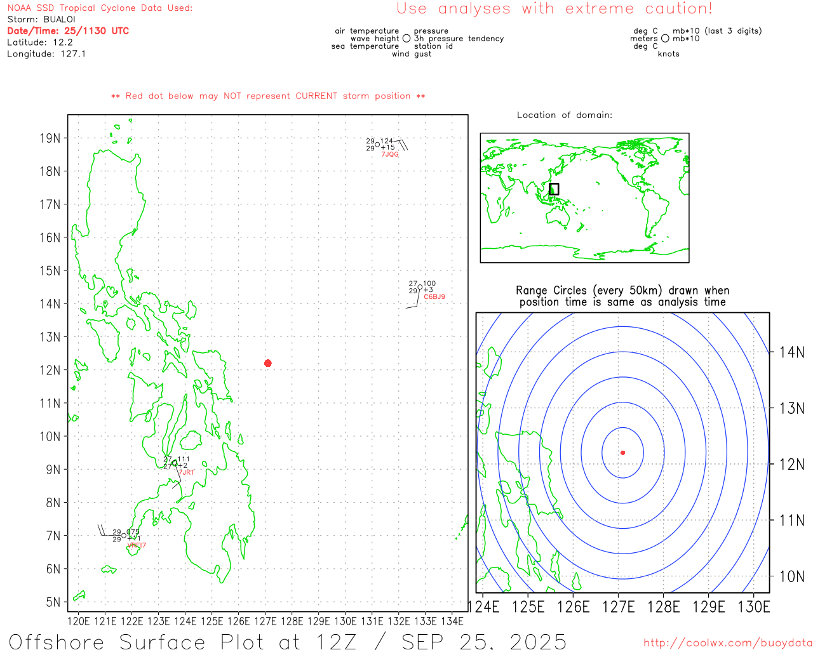Click the wind barb near station 7JQG
Viewport: 813px width, 650px height.
pyautogui.click(x=402, y=145)
